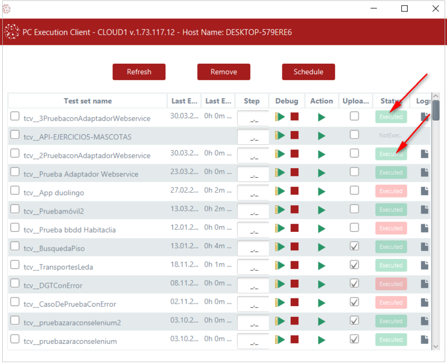
Task: Run tcv__BusquedaPiso via Action play icon
Action: [x=322, y=247]
